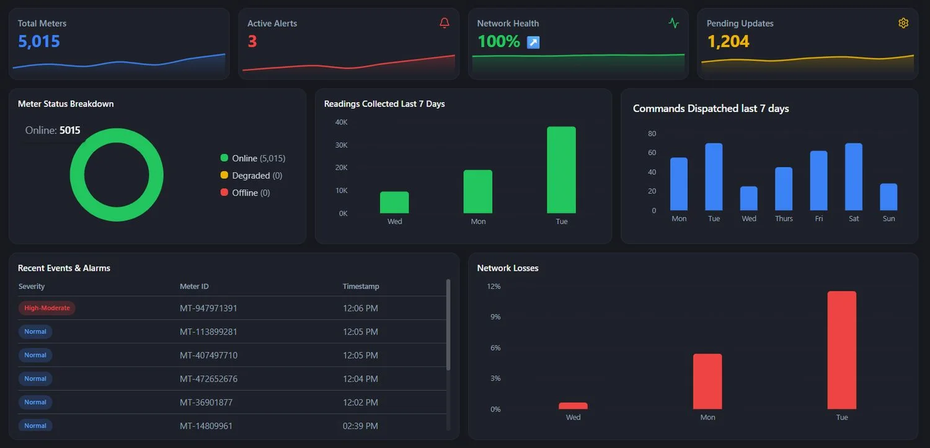
Task: Click the Mon bar in Network Losses chart
Action: (x=707, y=381)
